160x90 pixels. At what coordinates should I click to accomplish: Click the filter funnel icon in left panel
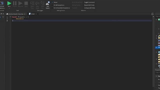(3, 17)
